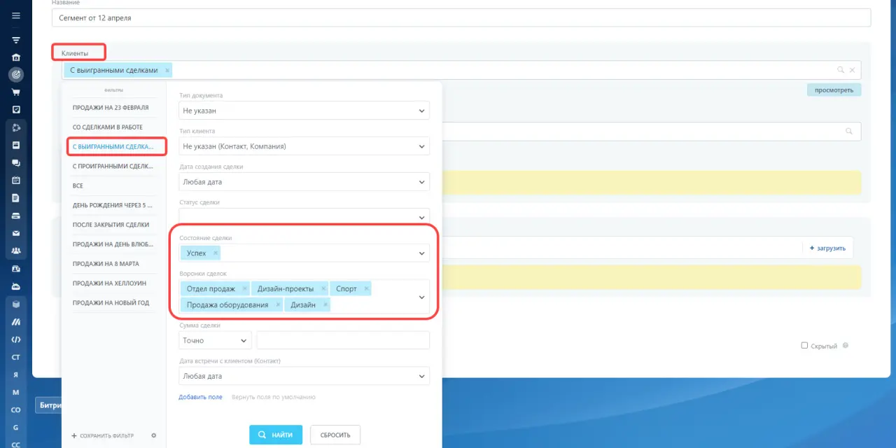
Task: Open the calendar icon in the sidebar
Action: tap(15, 181)
